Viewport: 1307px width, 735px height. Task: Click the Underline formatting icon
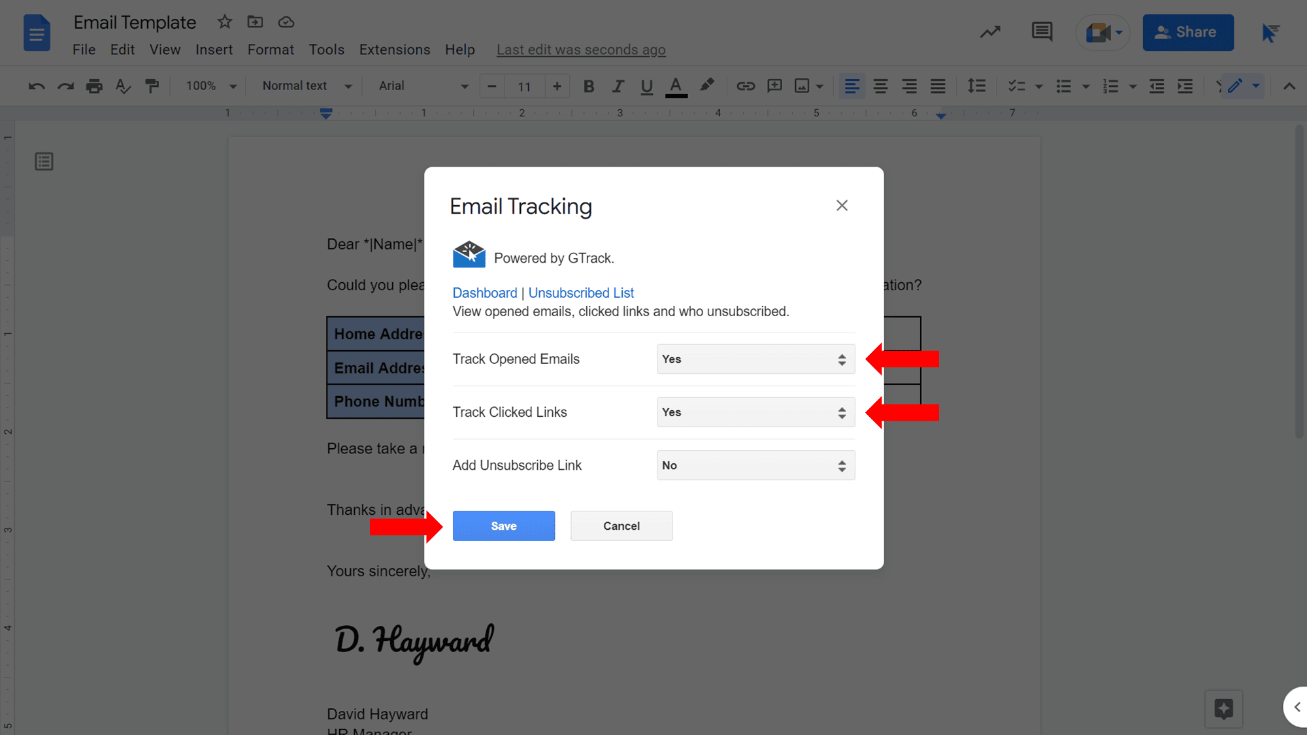646,86
